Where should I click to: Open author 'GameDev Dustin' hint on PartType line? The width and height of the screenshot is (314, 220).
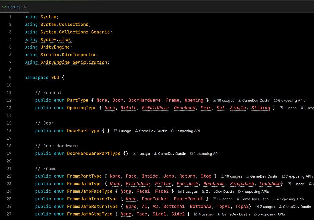coord(256,101)
